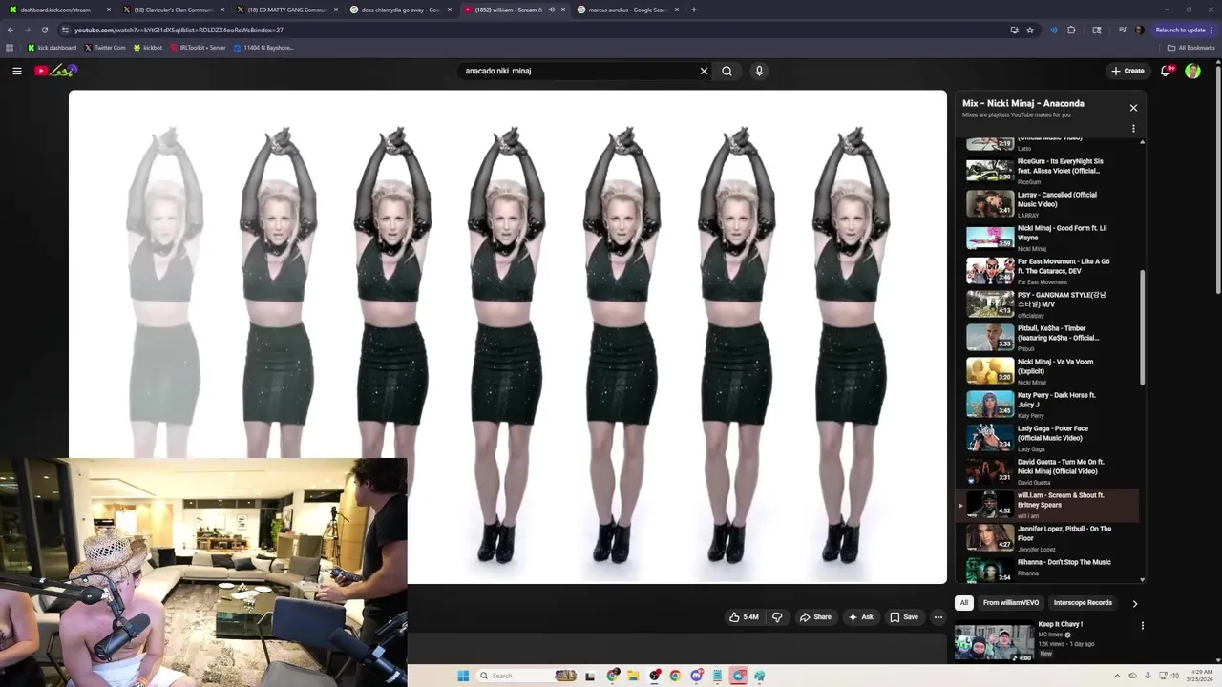Image resolution: width=1222 pixels, height=687 pixels.
Task: Start voice search with microphone icon
Action: pos(759,71)
